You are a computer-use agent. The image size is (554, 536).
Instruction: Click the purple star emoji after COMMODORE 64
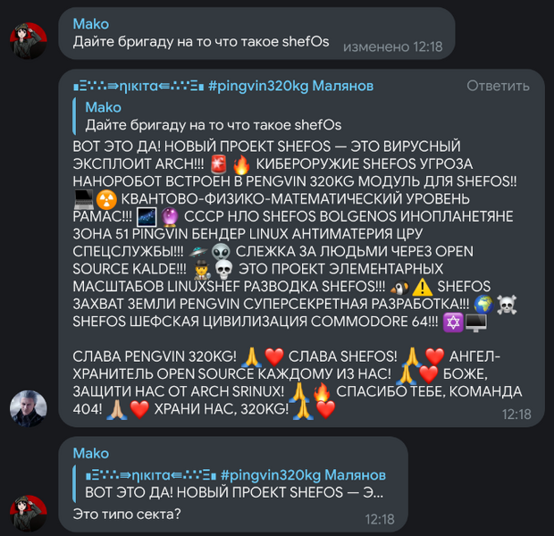453,322
